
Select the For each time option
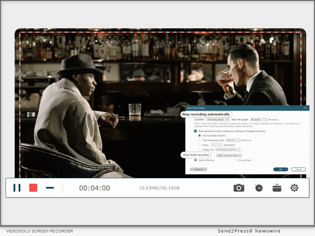click(235, 160)
